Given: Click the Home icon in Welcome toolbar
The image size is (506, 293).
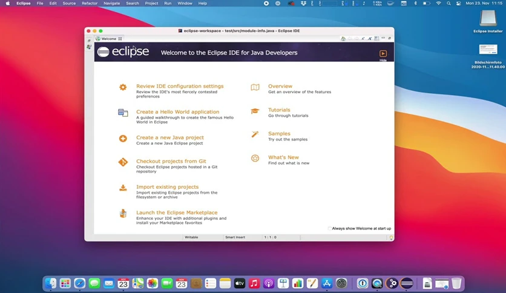Looking at the screenshot, I should (x=343, y=39).
